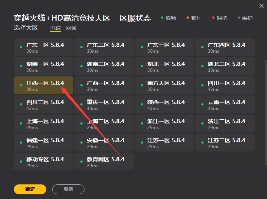Select server 广东二区 5.8.4
Image resolution: width=267 pixels, height=199 pixels.
tap(104, 47)
